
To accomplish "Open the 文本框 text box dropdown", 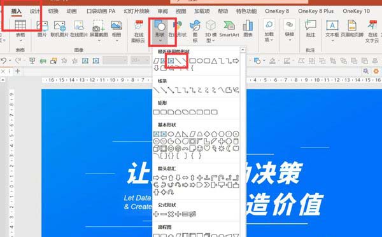I will [x=332, y=30].
